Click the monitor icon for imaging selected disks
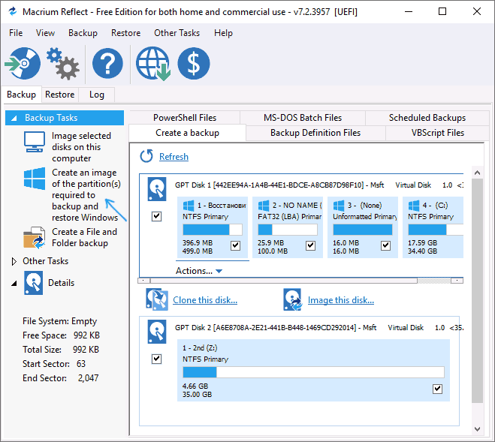Screen dimensions: 495x442 tap(34, 143)
